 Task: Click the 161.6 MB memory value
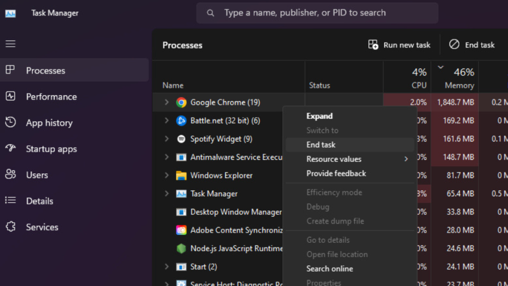[x=458, y=139]
